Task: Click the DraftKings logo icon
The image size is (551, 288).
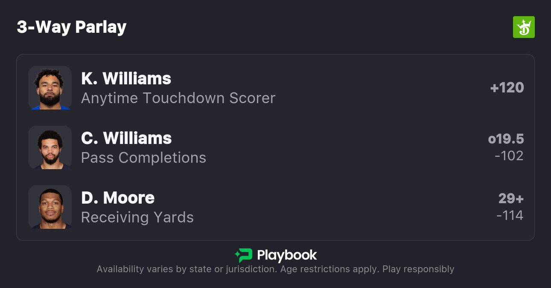Action: [523, 27]
